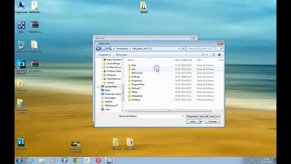Open the file name history dropdown
Screen dimensions: 291x164
[x=183, y=116]
